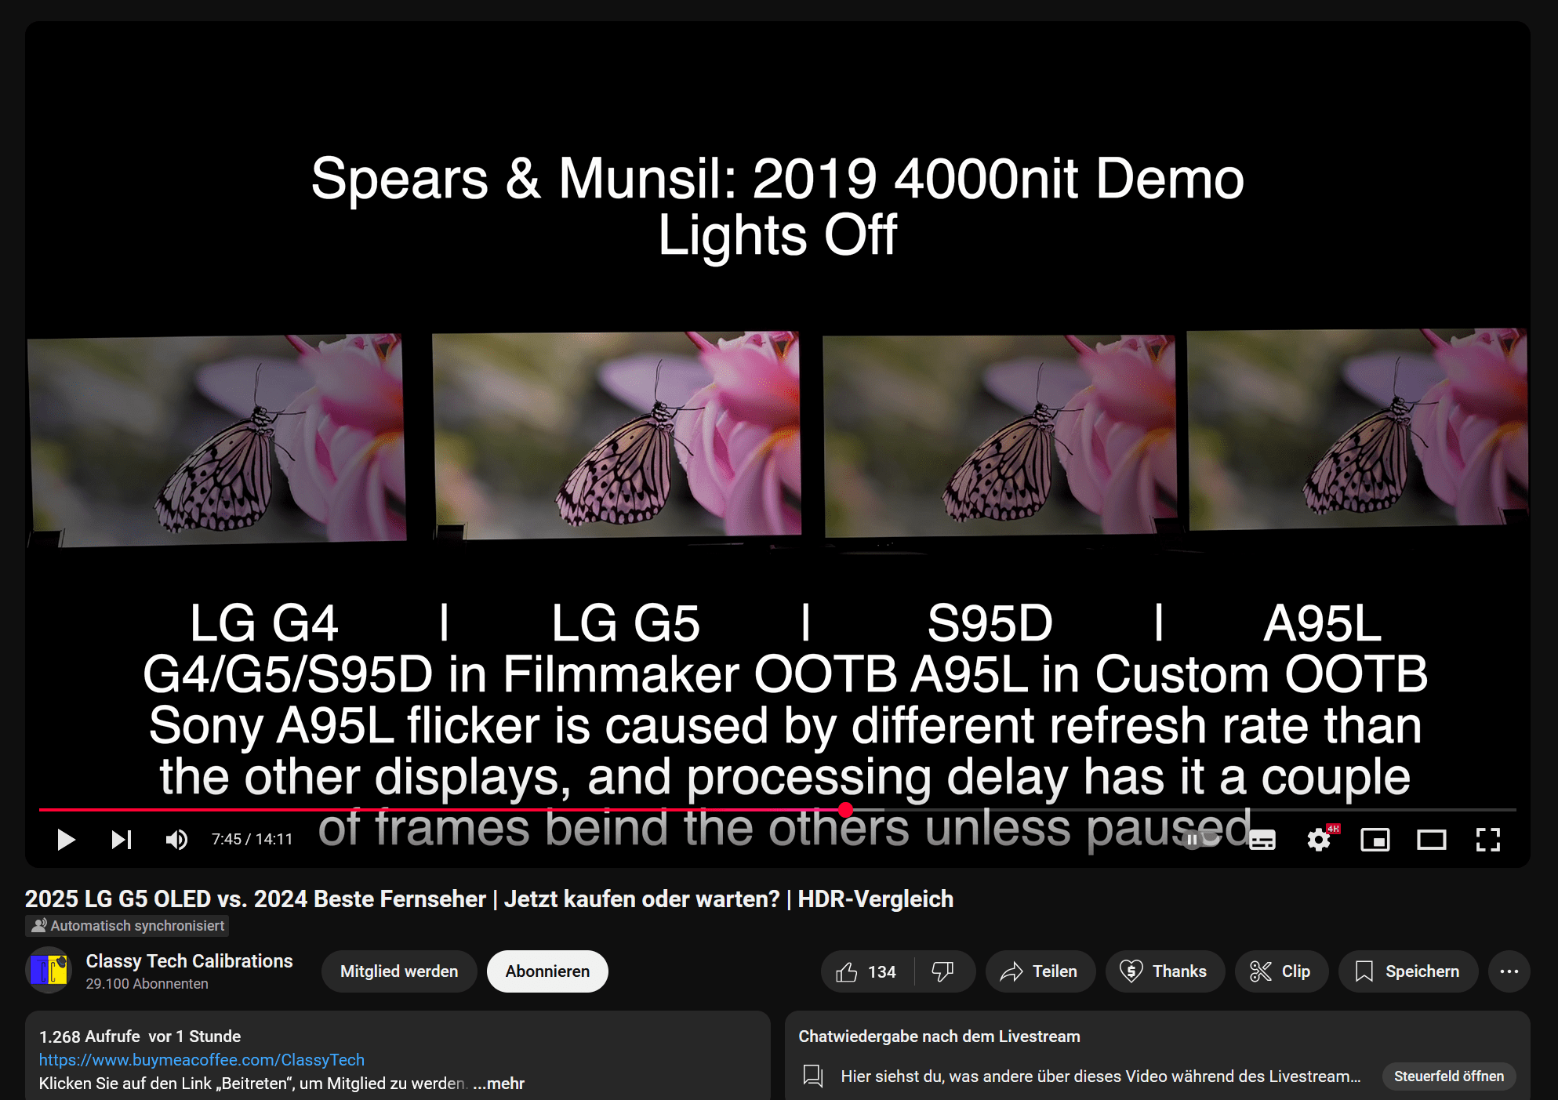The width and height of the screenshot is (1558, 1100).
Task: Dislike the video with thumbs down
Action: (942, 971)
